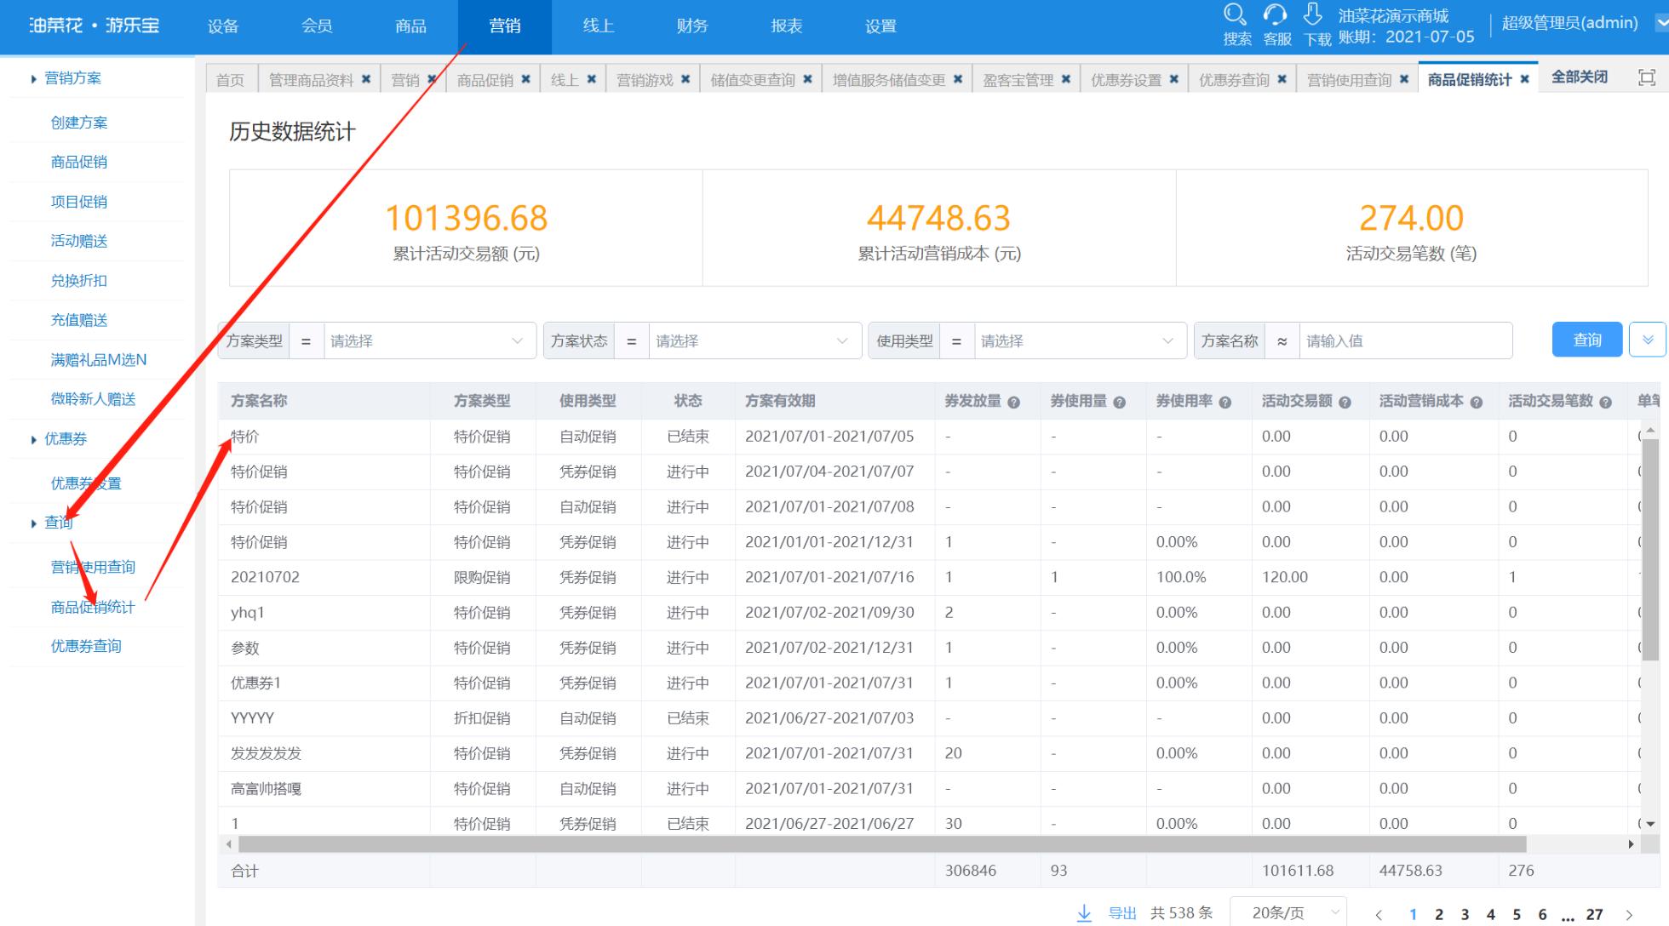Open the 设置 top menu
Image resolution: width=1669 pixels, height=926 pixels.
tap(880, 26)
